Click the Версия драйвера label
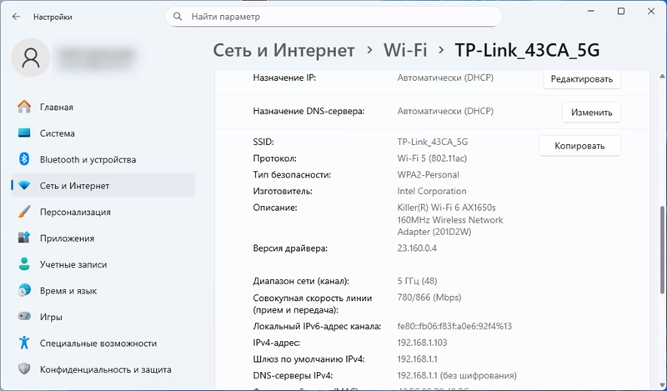This screenshot has width=667, height=391. (290, 248)
